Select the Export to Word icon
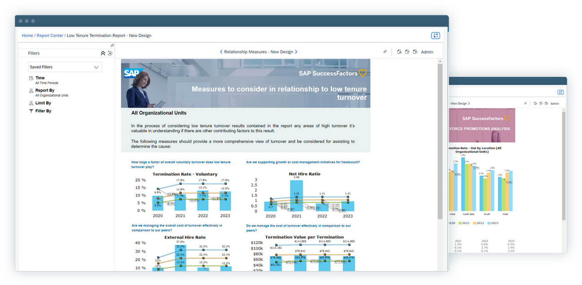582x285 pixels. coord(407,52)
